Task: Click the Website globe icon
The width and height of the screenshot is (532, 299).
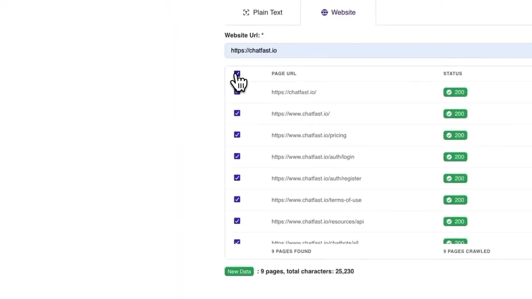Action: point(325,12)
